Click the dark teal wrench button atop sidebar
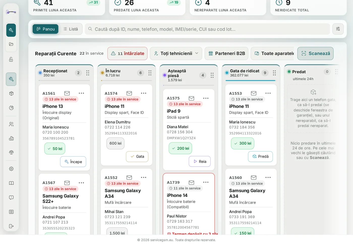 pos(11,30)
